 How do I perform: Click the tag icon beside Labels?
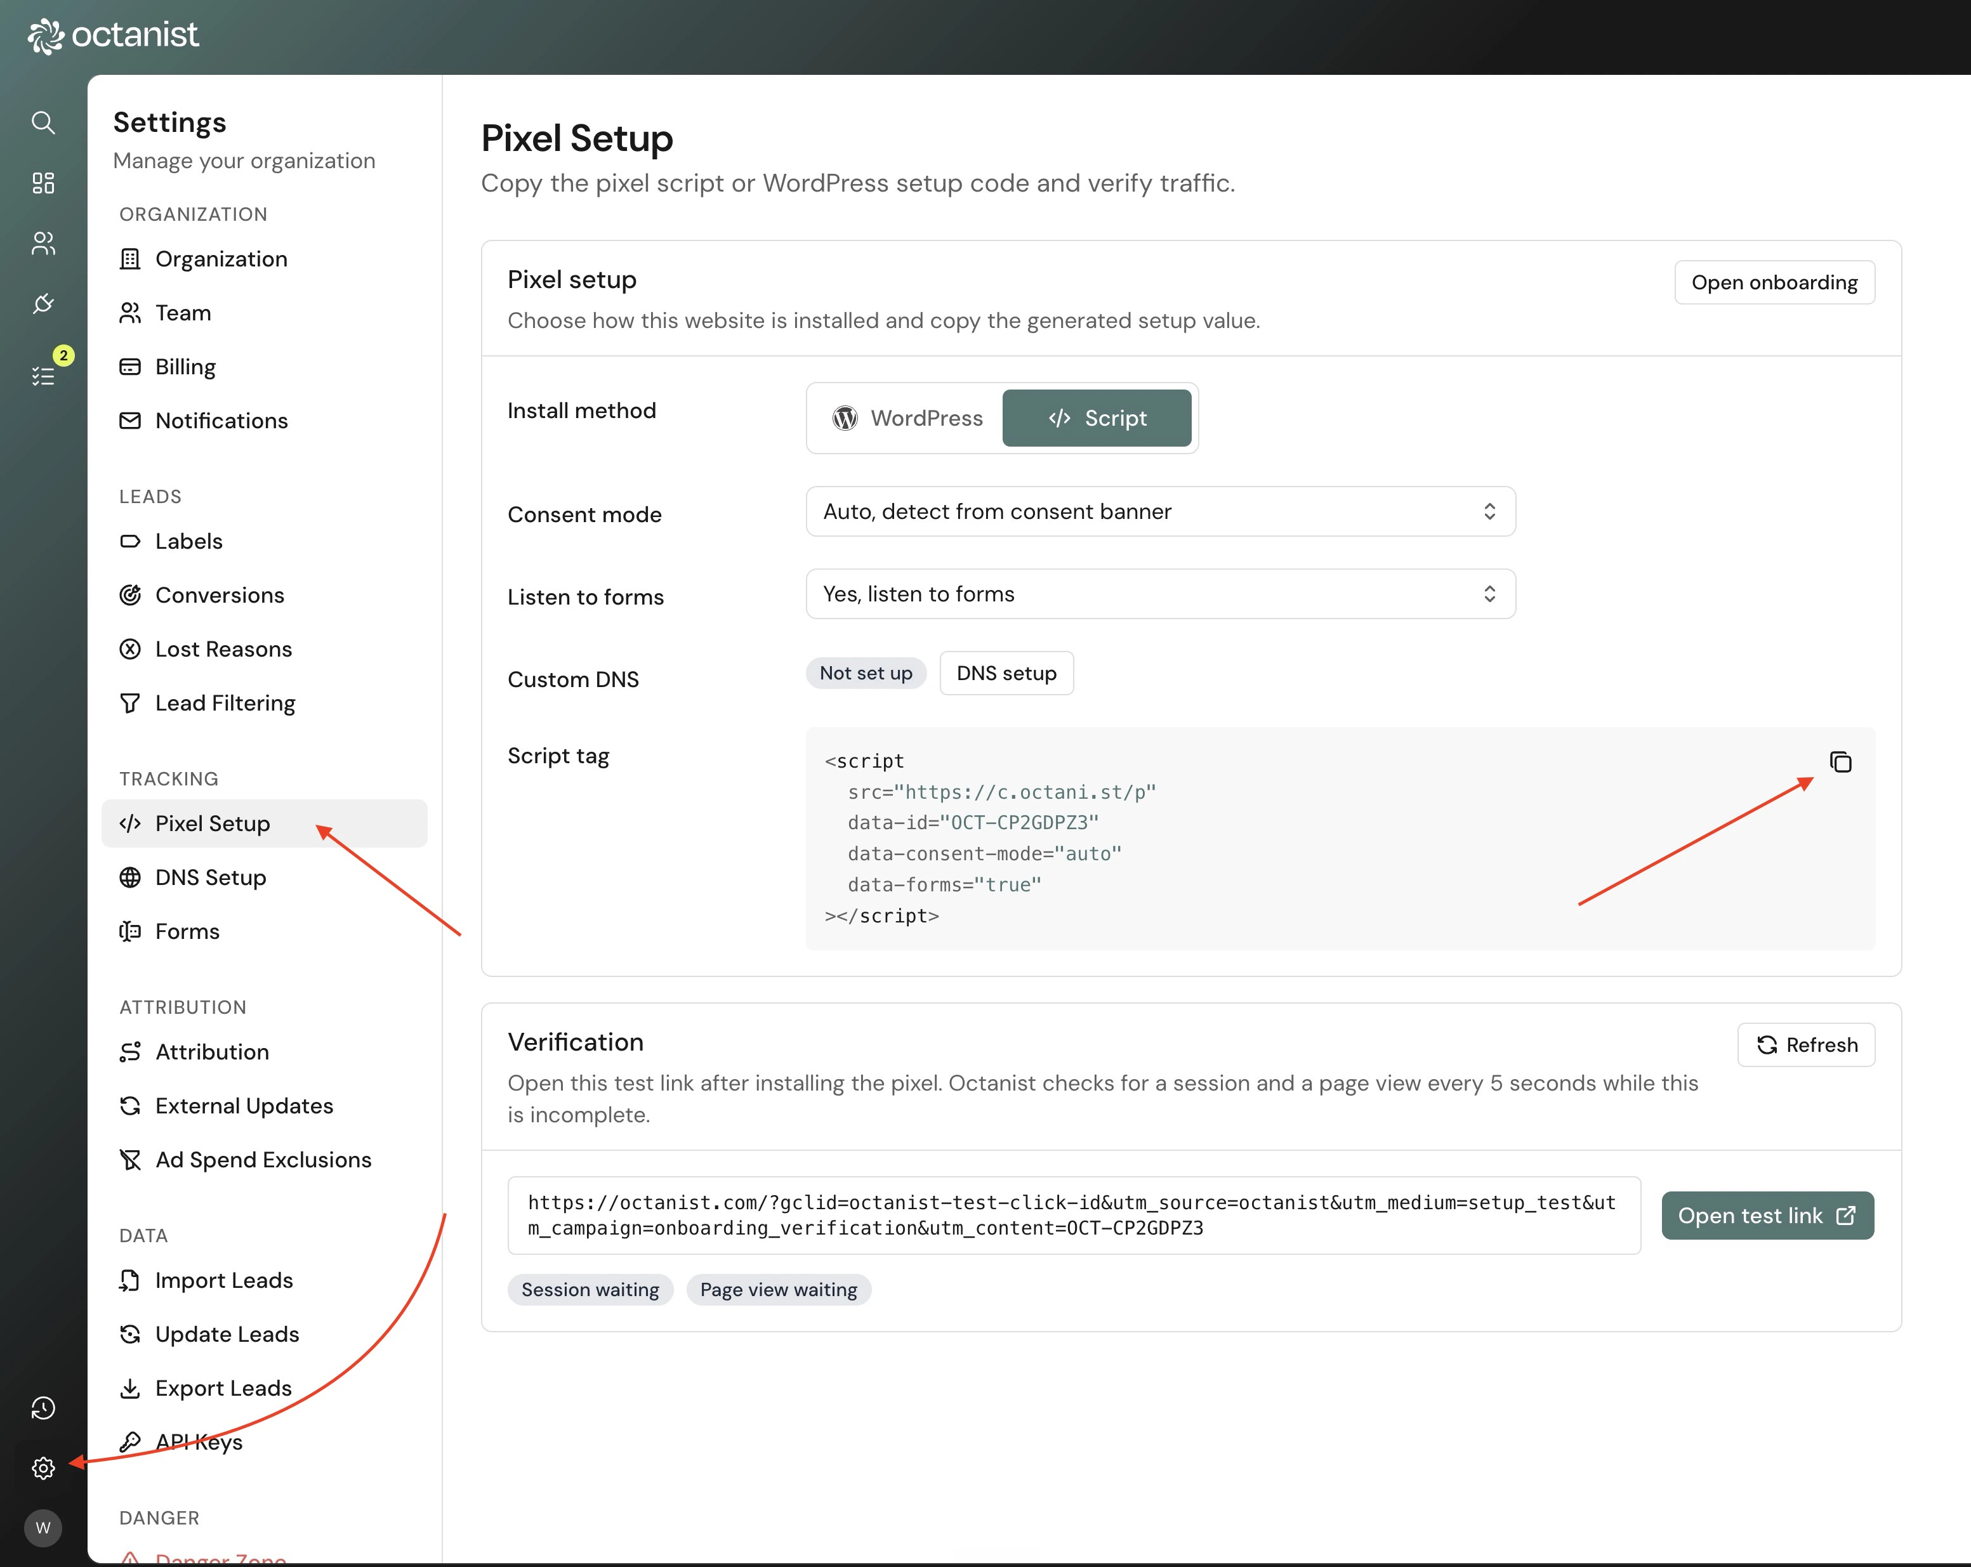(130, 541)
